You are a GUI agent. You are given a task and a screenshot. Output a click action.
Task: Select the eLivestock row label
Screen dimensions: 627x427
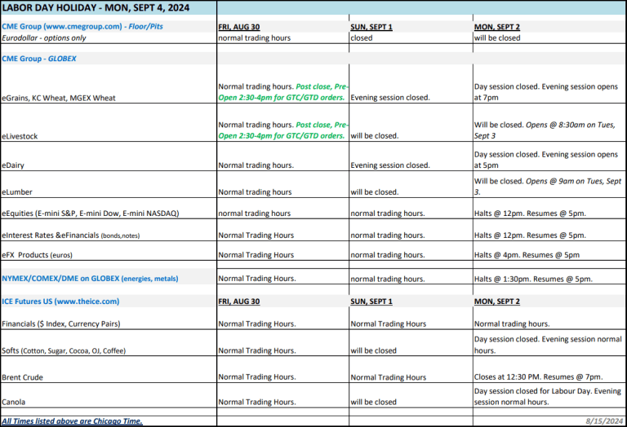coord(20,136)
